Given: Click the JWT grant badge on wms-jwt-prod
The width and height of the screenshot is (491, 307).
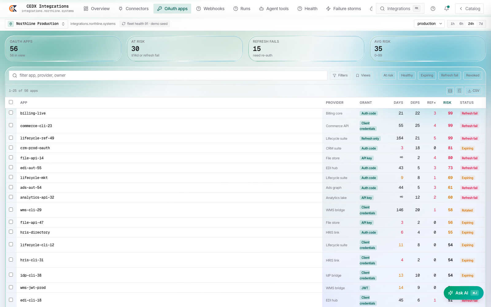Looking at the screenshot, I should click(365, 288).
